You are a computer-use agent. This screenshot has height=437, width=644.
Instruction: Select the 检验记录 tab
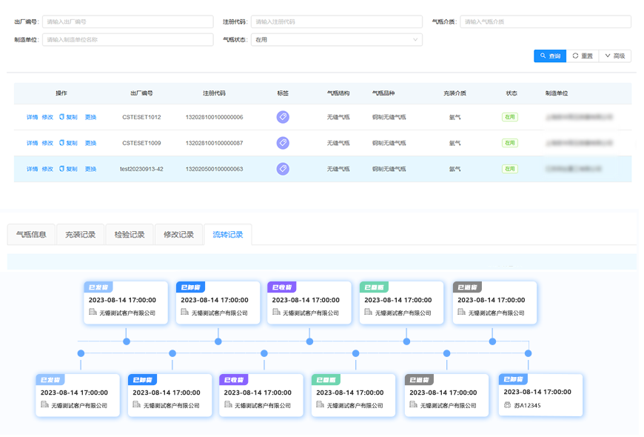click(x=130, y=235)
